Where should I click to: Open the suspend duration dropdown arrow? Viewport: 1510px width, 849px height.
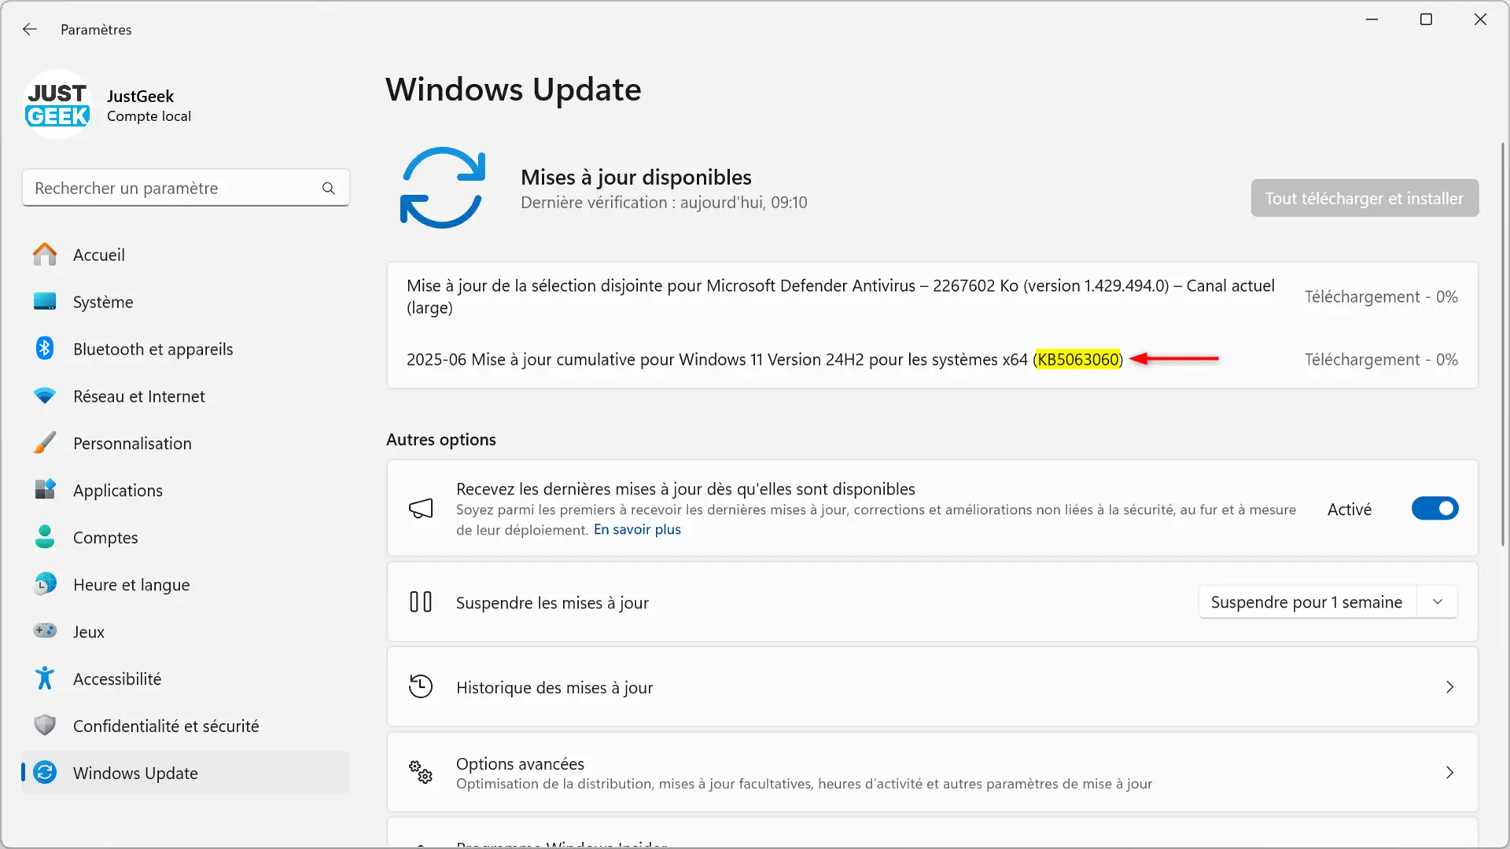click(1438, 602)
